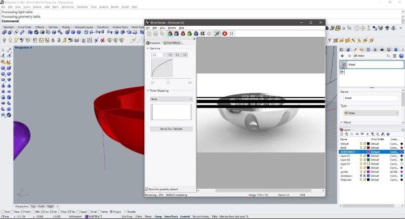
Task: Collapse the Gamma section
Action: [x=148, y=48]
